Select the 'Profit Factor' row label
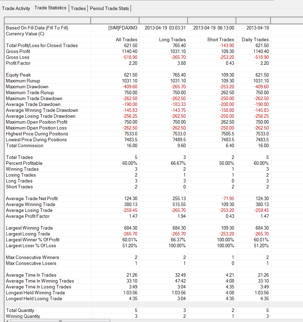 (x=18, y=63)
